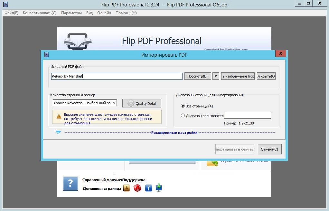This screenshot has height=211, width=329.
Task: Open the Параметры menu
Action: pos(71,13)
